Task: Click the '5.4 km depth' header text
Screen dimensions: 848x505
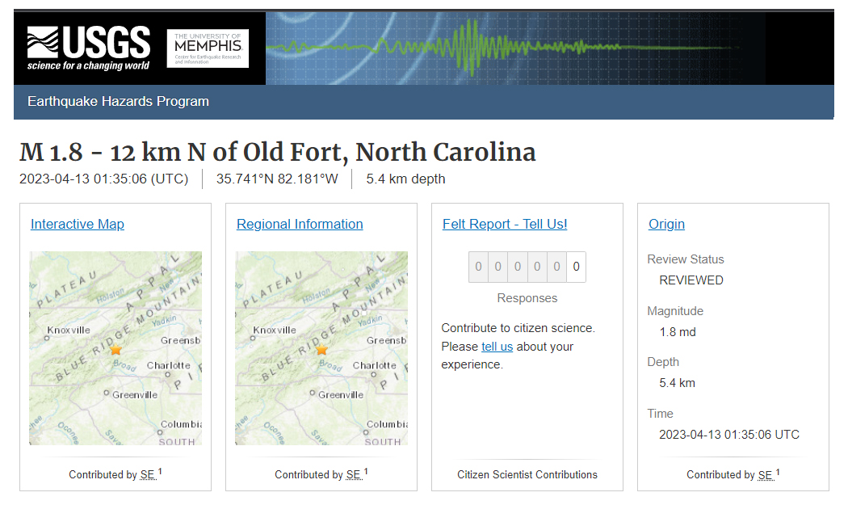Action: [x=405, y=179]
